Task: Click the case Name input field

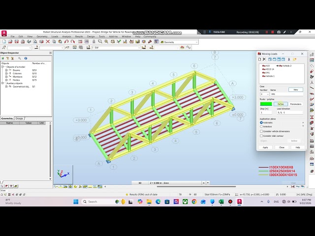Action: click(x=286, y=94)
